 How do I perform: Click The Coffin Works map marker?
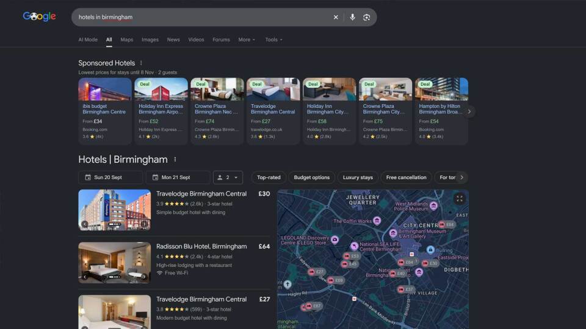pos(377,221)
